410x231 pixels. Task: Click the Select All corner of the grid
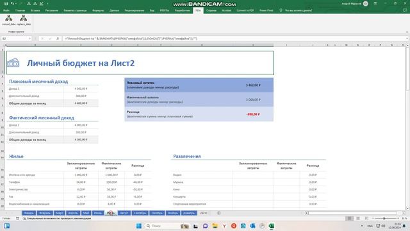pyautogui.click(x=3, y=45)
